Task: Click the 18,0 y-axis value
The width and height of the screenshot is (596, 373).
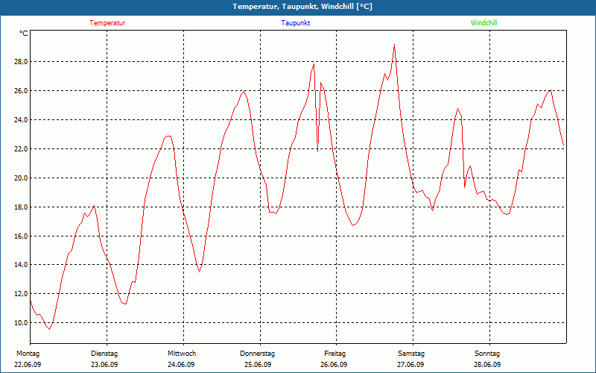Action: click(21, 207)
